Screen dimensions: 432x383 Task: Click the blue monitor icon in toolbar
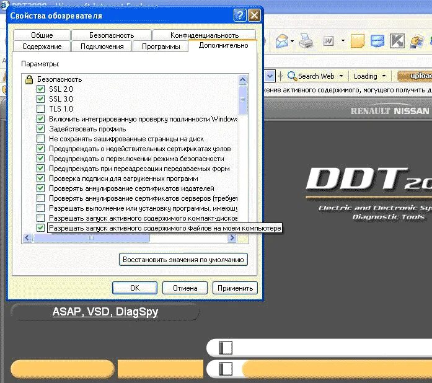click(377, 41)
